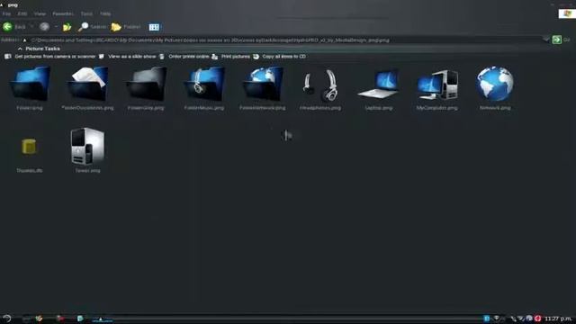576x324 pixels.
Task: Click the Windows flag throbber logo
Action: tap(567, 13)
